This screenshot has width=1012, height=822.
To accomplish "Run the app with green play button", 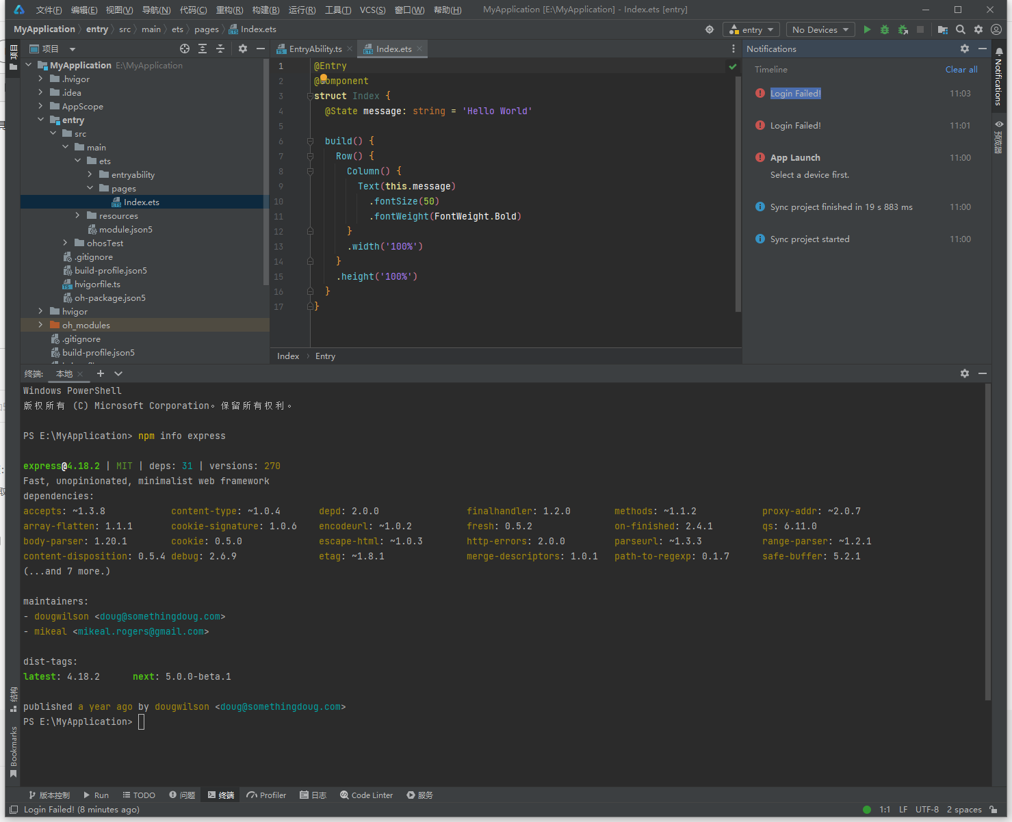I will coord(867,29).
